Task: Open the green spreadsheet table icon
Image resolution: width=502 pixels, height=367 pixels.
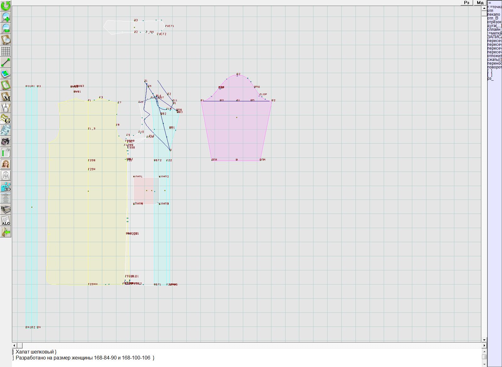Action: point(6,153)
